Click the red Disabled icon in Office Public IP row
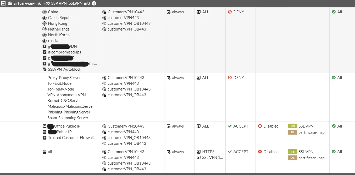This screenshot has height=175, width=355. (x=260, y=126)
